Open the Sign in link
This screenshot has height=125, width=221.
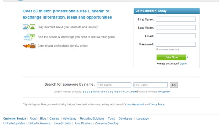click(x=183, y=64)
